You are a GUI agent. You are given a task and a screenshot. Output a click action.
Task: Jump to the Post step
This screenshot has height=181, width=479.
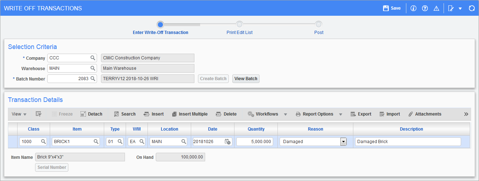click(319, 24)
